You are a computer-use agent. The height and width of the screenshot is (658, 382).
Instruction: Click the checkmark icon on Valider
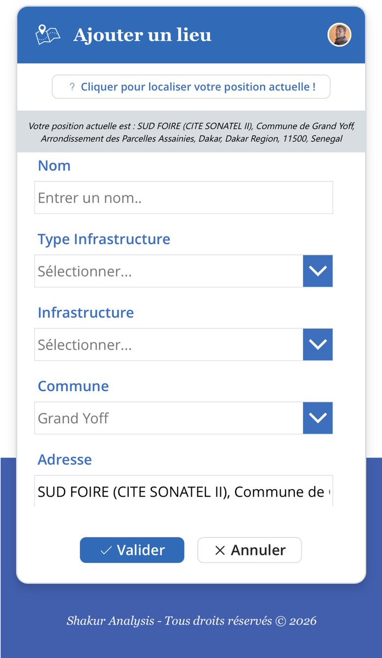106,551
